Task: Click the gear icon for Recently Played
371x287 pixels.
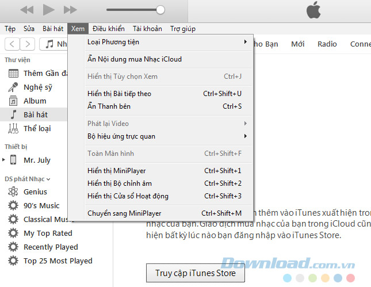Action: [x=13, y=247]
